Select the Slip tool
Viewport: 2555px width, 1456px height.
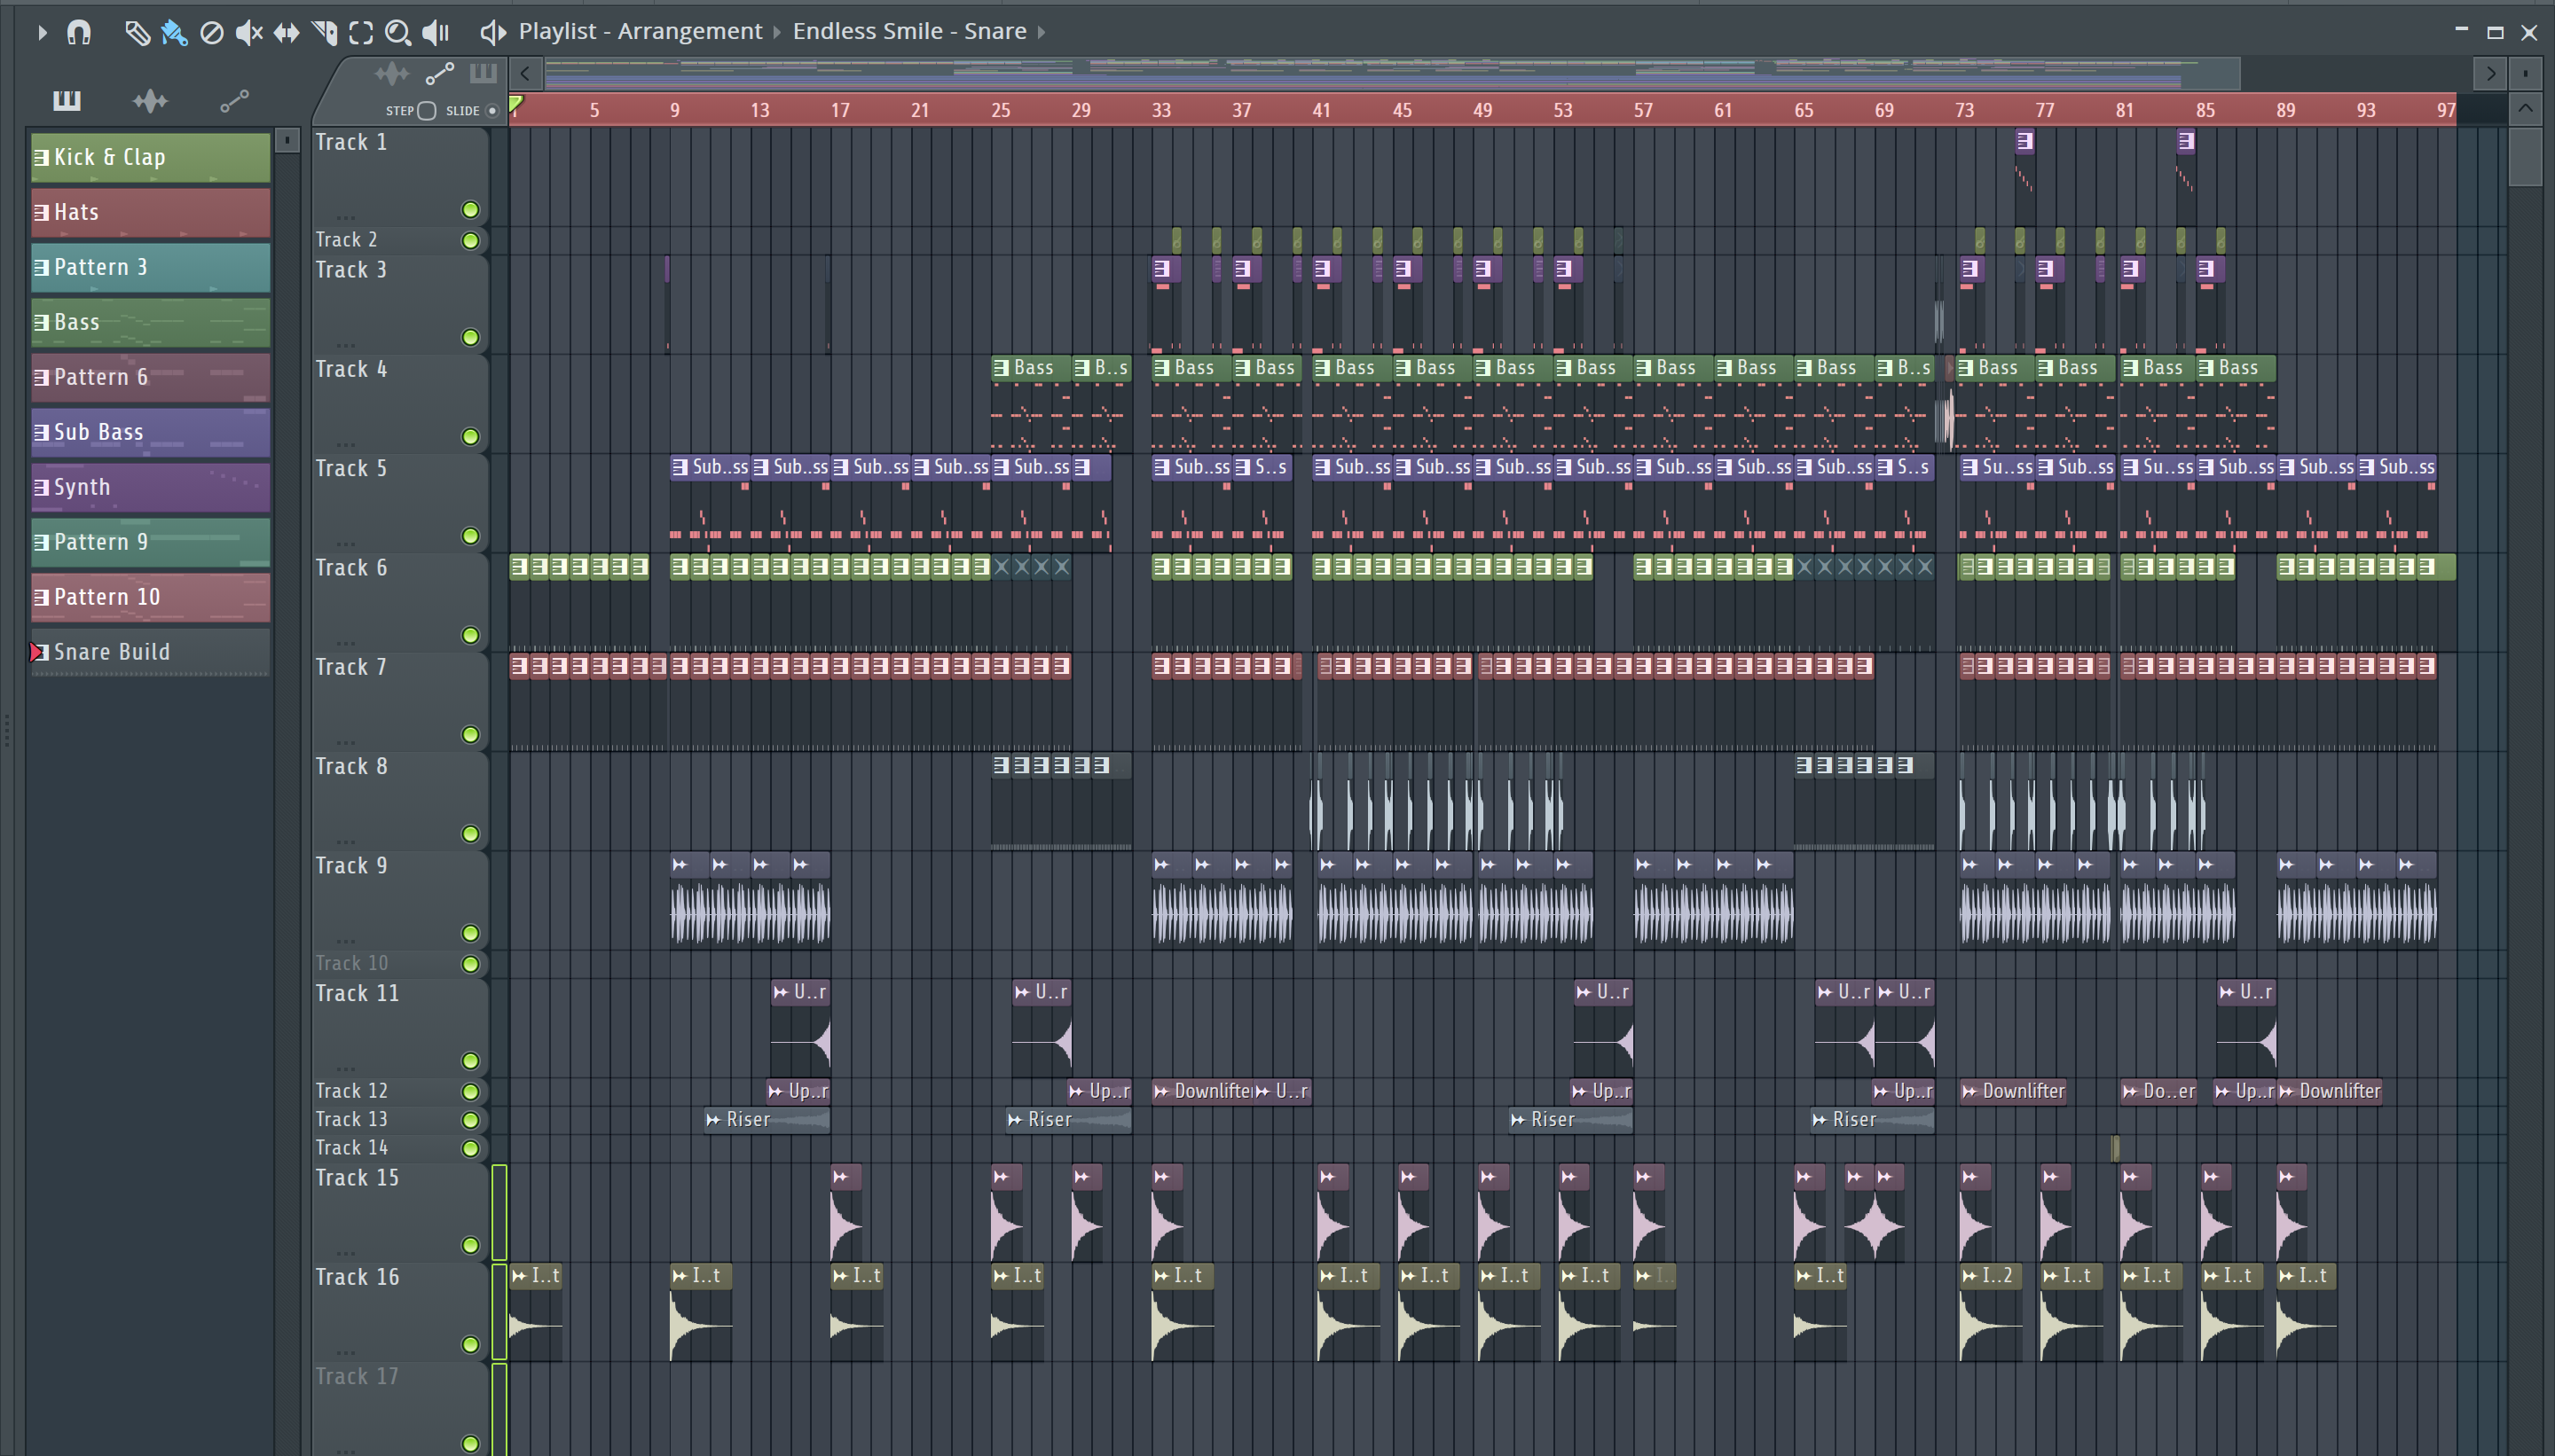(287, 33)
